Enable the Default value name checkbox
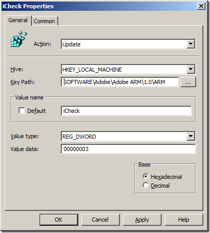The image size is (210, 233). pos(22,111)
